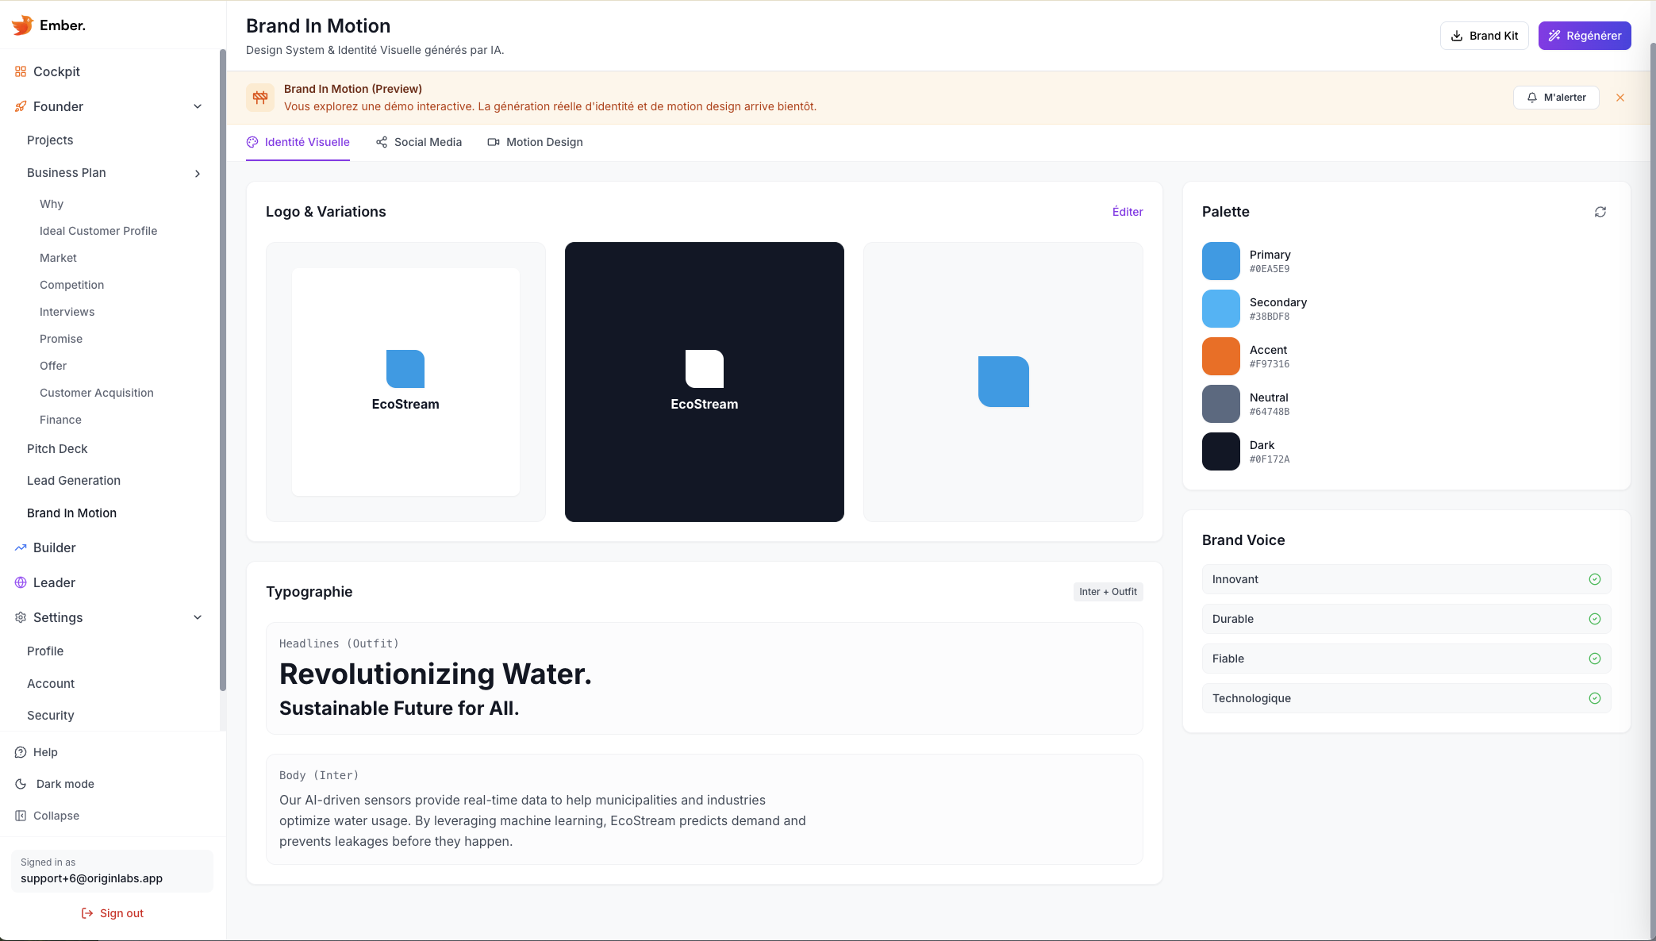The height and width of the screenshot is (941, 1656).
Task: Click the rocket icon next to Founder
Action: (x=20, y=106)
